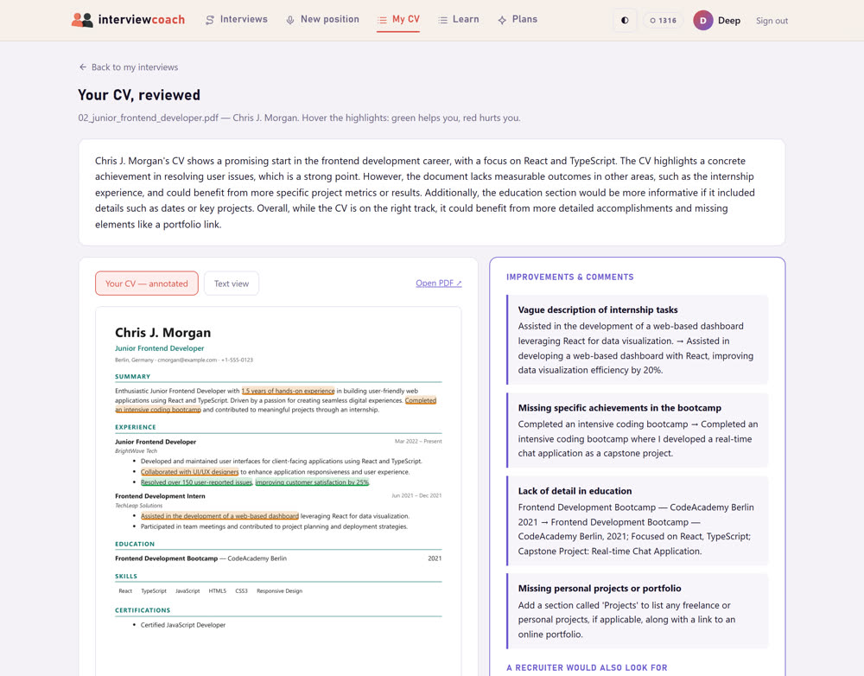Screen dimensions: 864x676
Task: Open the 1316 credits counter
Action: (x=663, y=21)
